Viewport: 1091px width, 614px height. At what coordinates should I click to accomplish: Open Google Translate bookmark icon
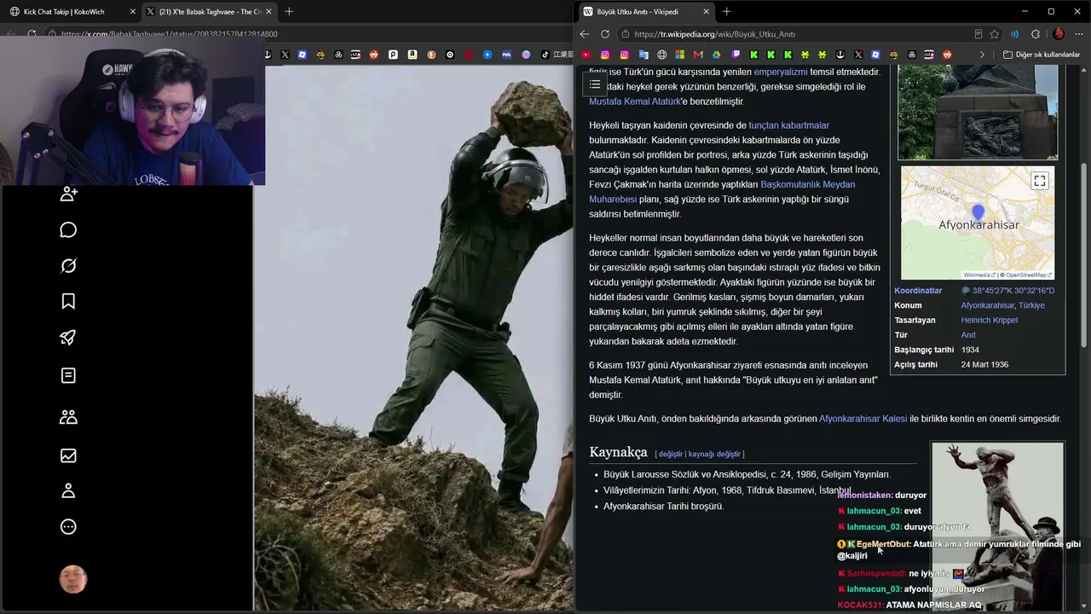643,55
